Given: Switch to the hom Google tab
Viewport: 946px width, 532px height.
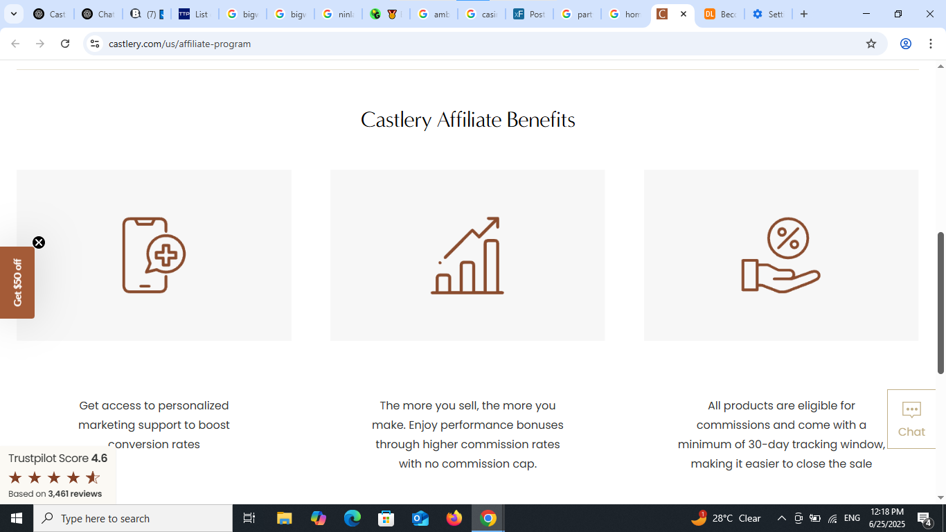Looking at the screenshot, I should tap(625, 14).
